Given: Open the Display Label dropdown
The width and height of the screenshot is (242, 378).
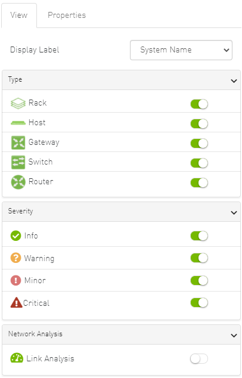Looking at the screenshot, I should [x=181, y=50].
